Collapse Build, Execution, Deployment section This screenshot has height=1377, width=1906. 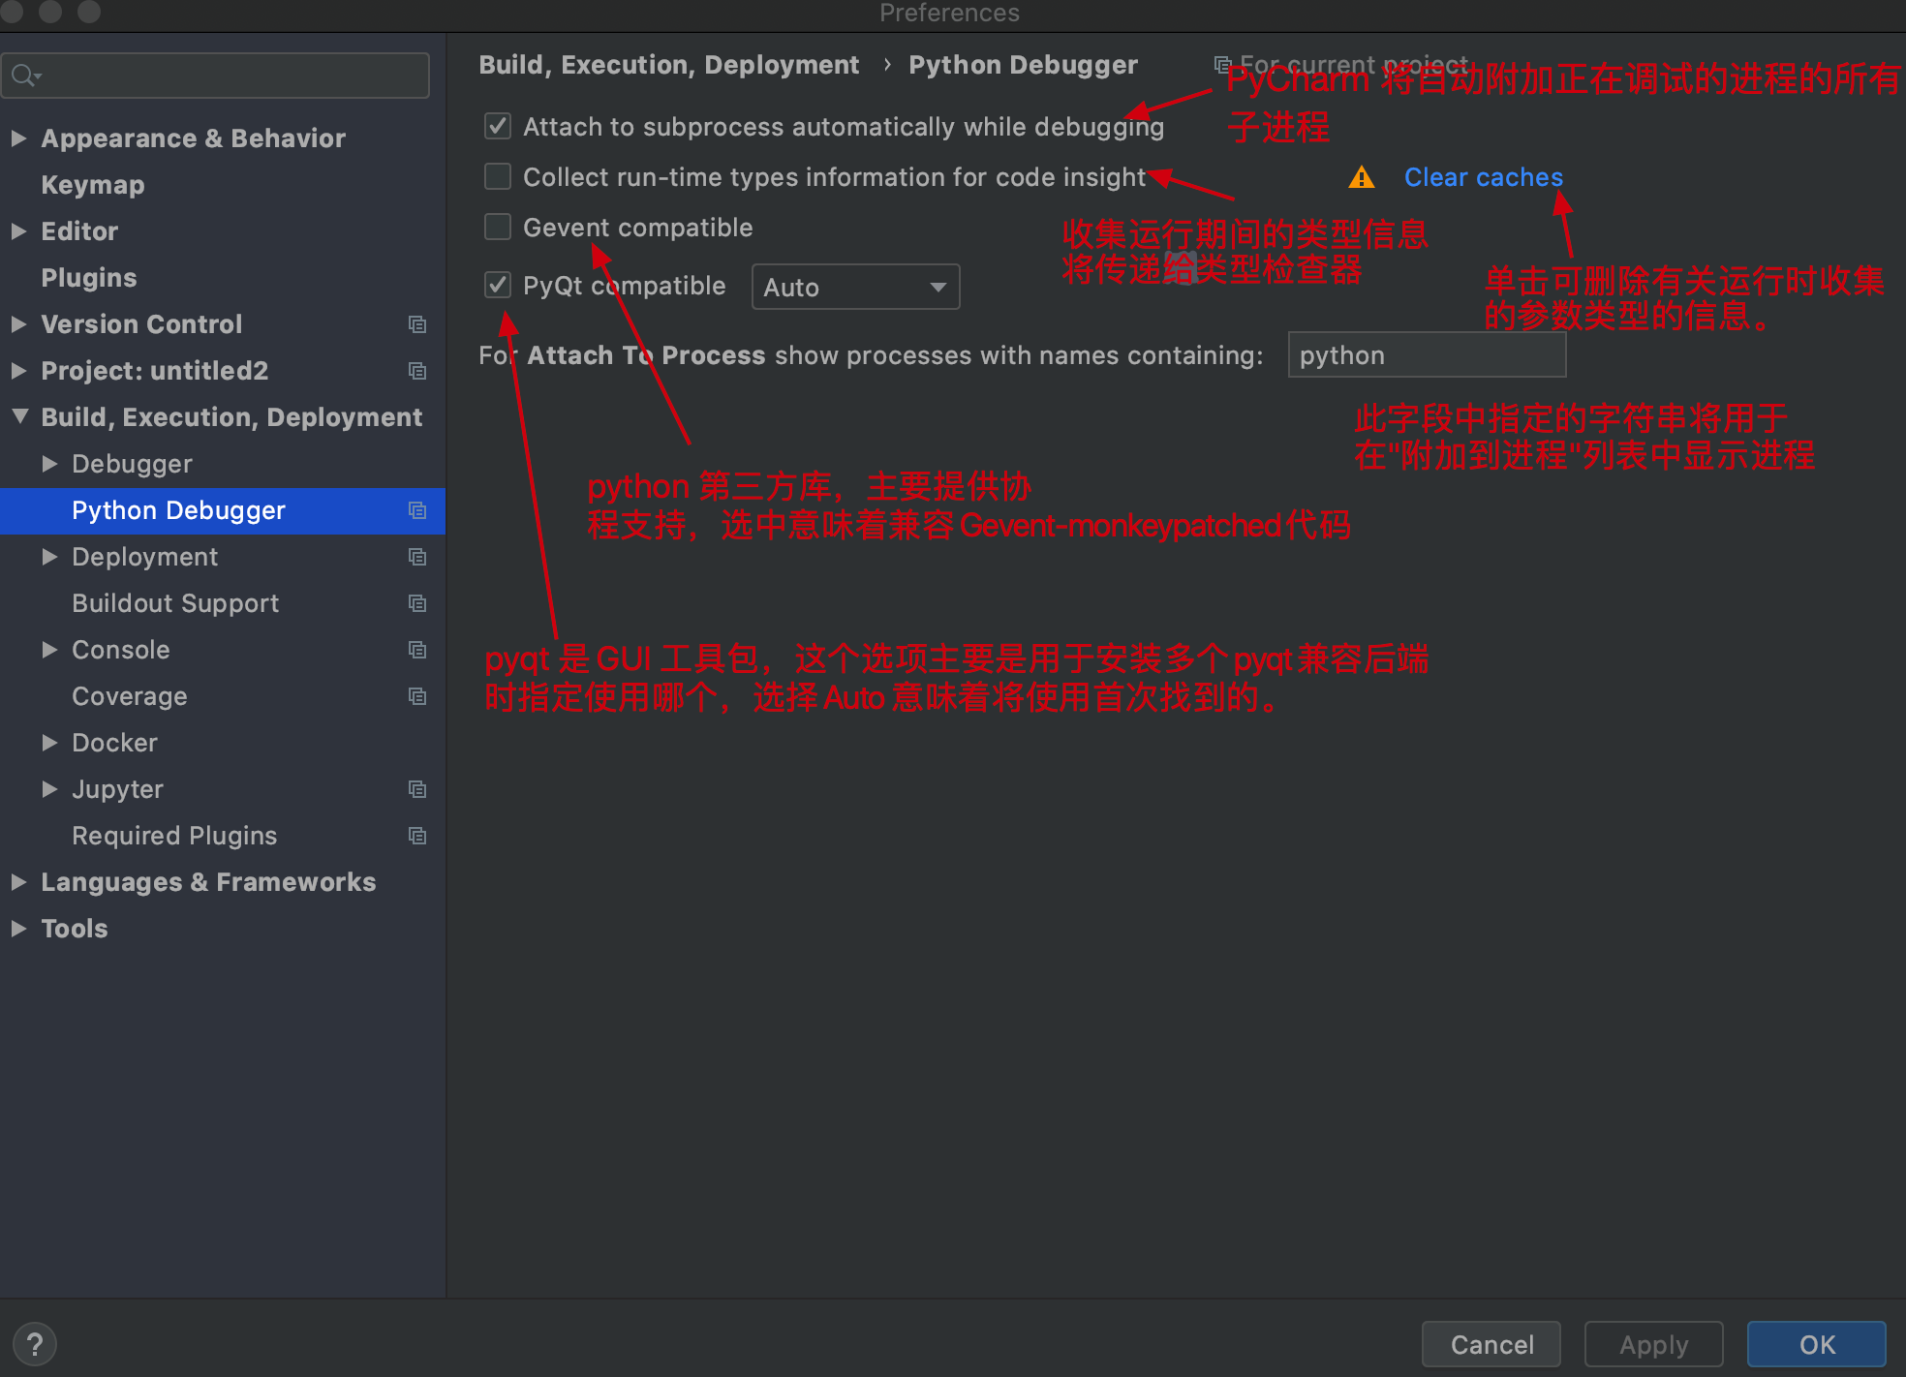pos(19,416)
